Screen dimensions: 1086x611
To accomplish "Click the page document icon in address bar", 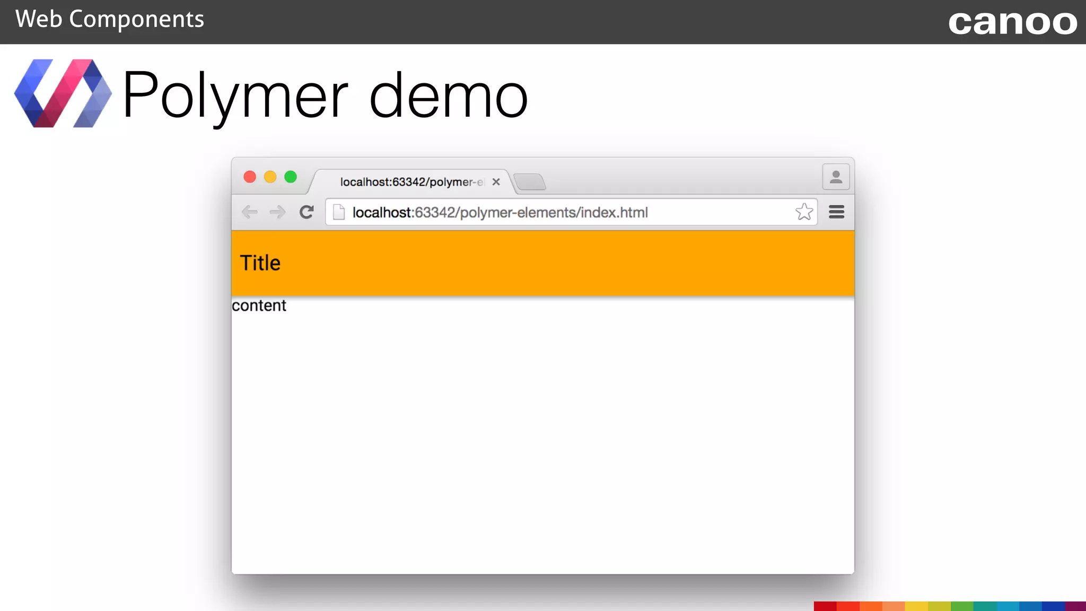I will (338, 212).
